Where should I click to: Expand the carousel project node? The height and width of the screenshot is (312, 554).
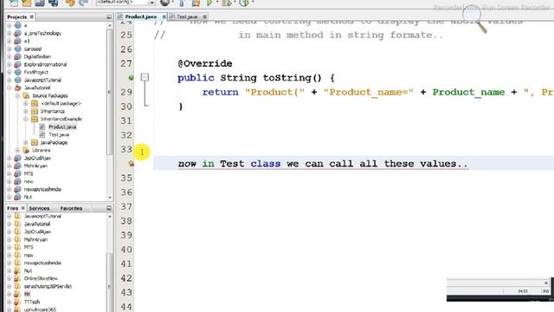click(10, 49)
